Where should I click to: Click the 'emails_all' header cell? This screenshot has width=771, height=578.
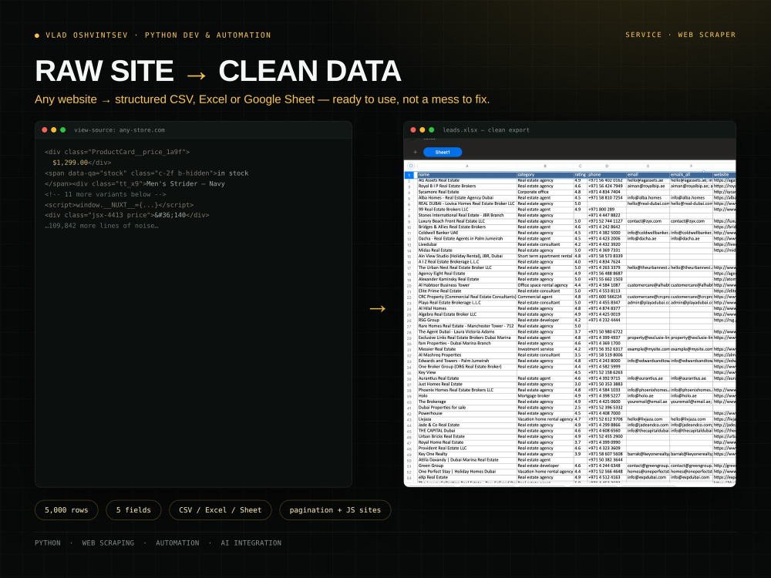[691, 174]
